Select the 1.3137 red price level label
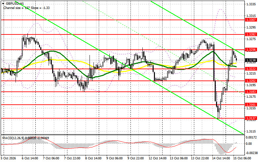The width and height of the screenshot is (258, 162). (251, 118)
